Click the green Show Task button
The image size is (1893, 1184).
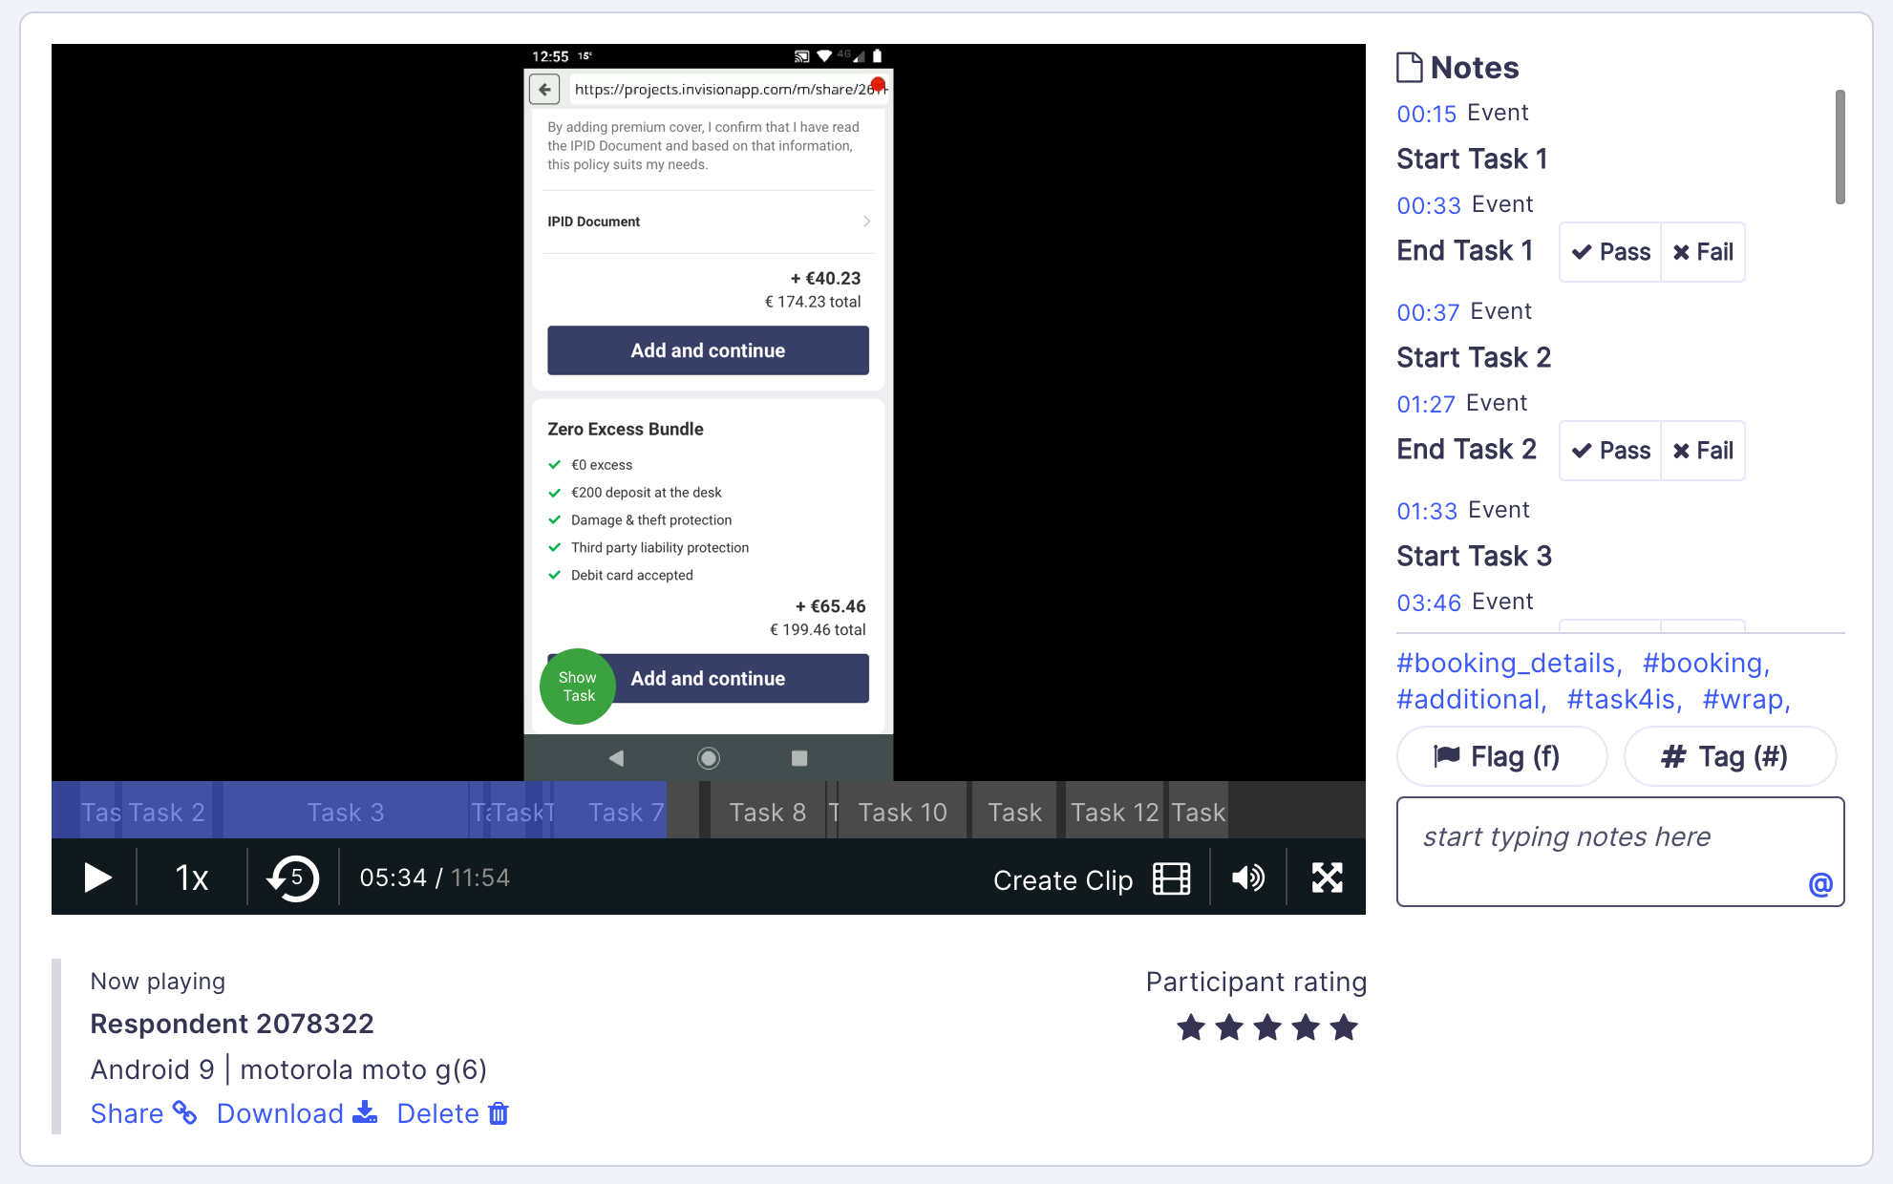click(x=578, y=687)
